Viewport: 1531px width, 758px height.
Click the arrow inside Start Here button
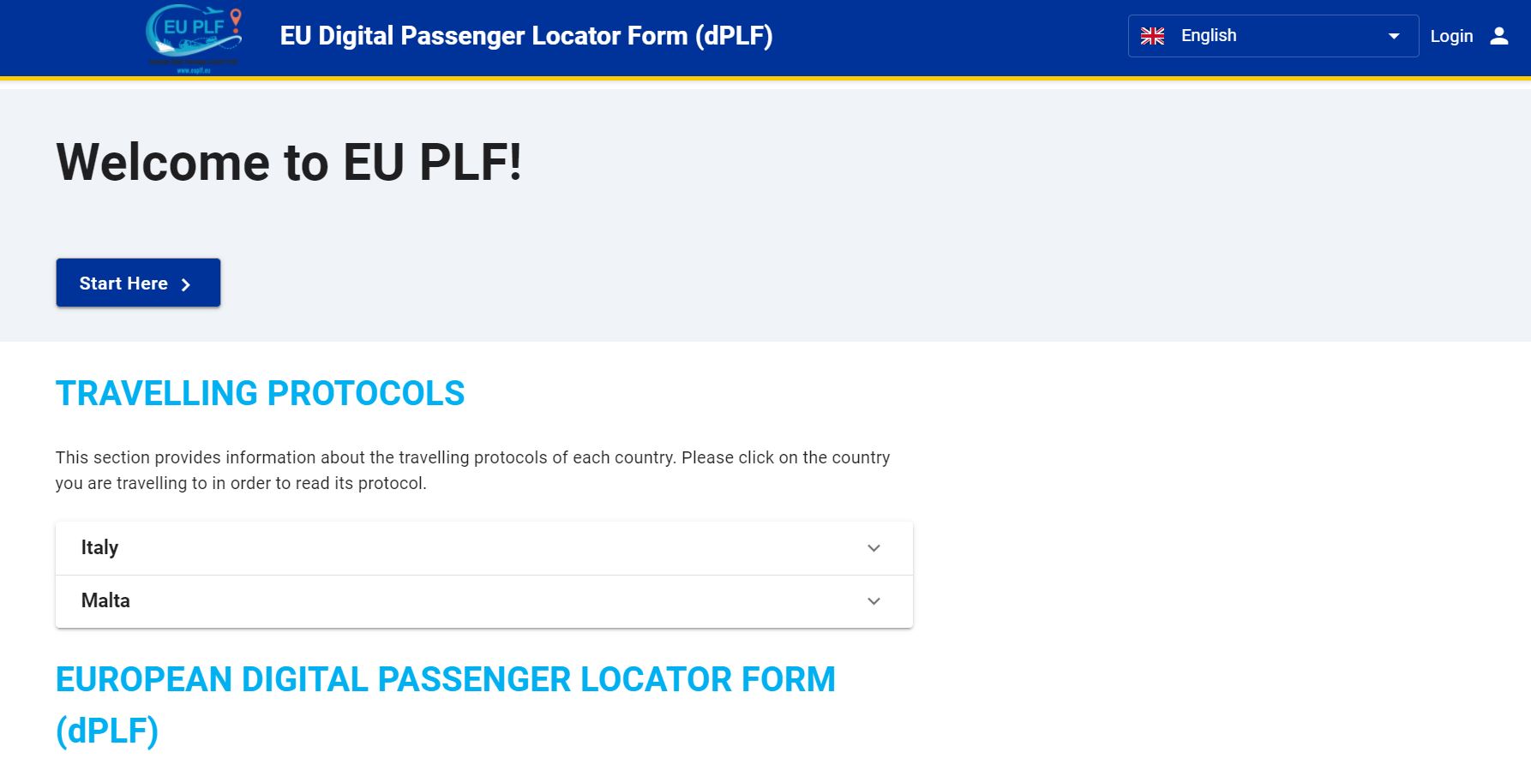tap(186, 284)
